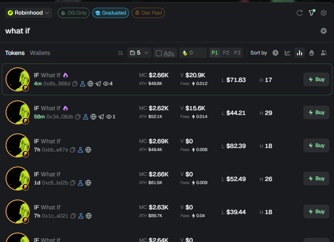
Task: Sort by liquidity droplet icon
Action: tap(312, 53)
